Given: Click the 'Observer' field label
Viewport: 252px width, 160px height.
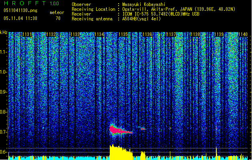Looking at the screenshot, I should (x=81, y=4).
